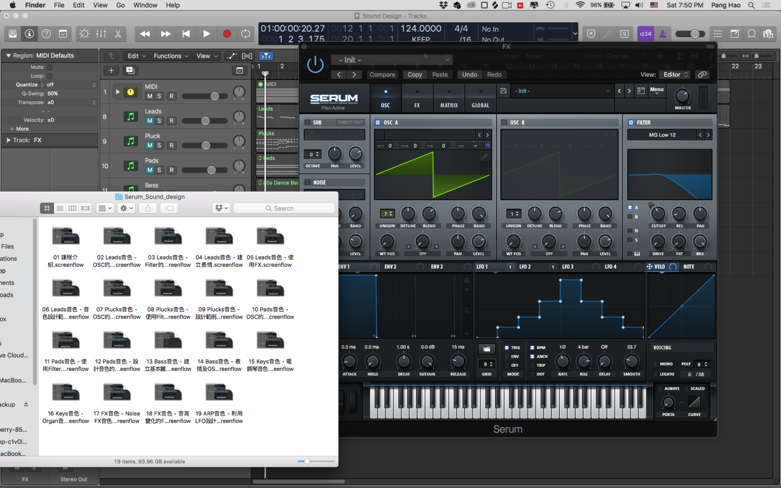
Task: Open Finder share button
Action: [x=148, y=208]
